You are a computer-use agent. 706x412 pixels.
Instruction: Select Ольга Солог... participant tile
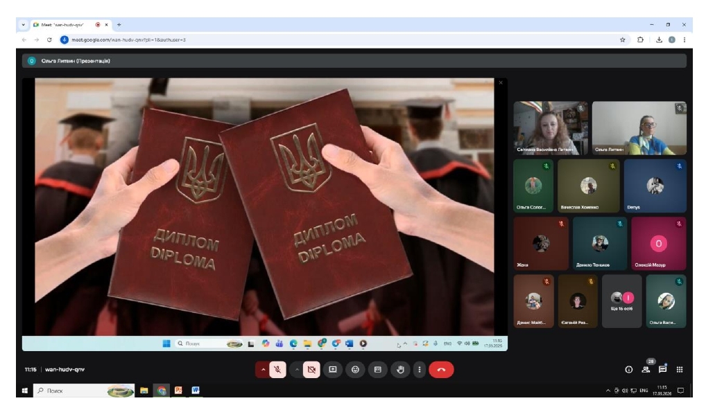(x=533, y=186)
